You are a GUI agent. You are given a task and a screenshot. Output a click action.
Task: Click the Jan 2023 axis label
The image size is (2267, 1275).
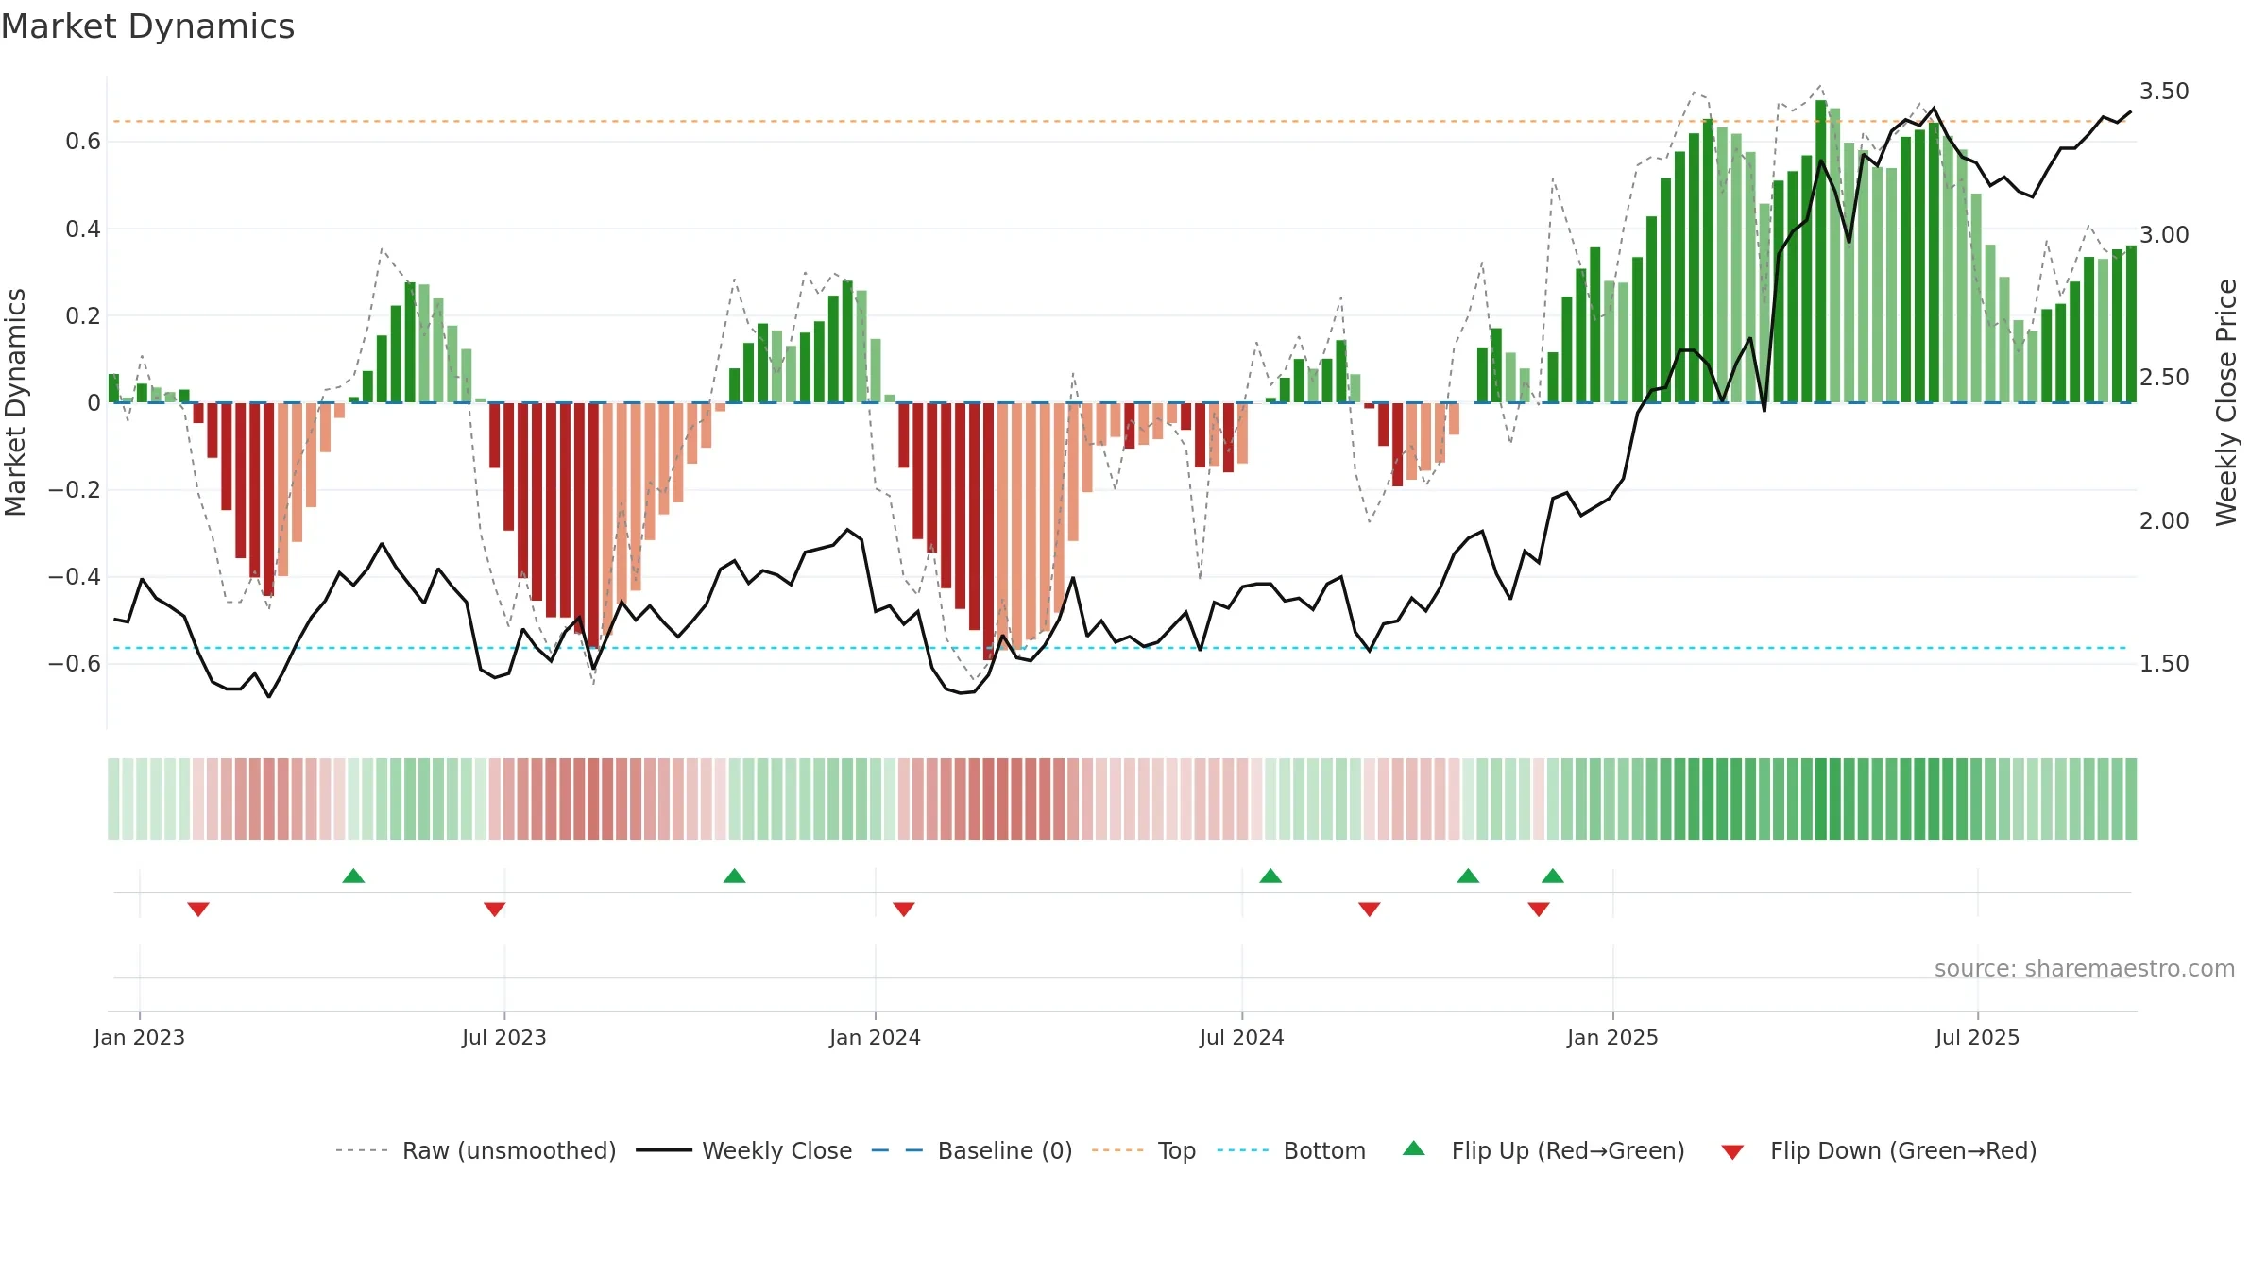[140, 1037]
